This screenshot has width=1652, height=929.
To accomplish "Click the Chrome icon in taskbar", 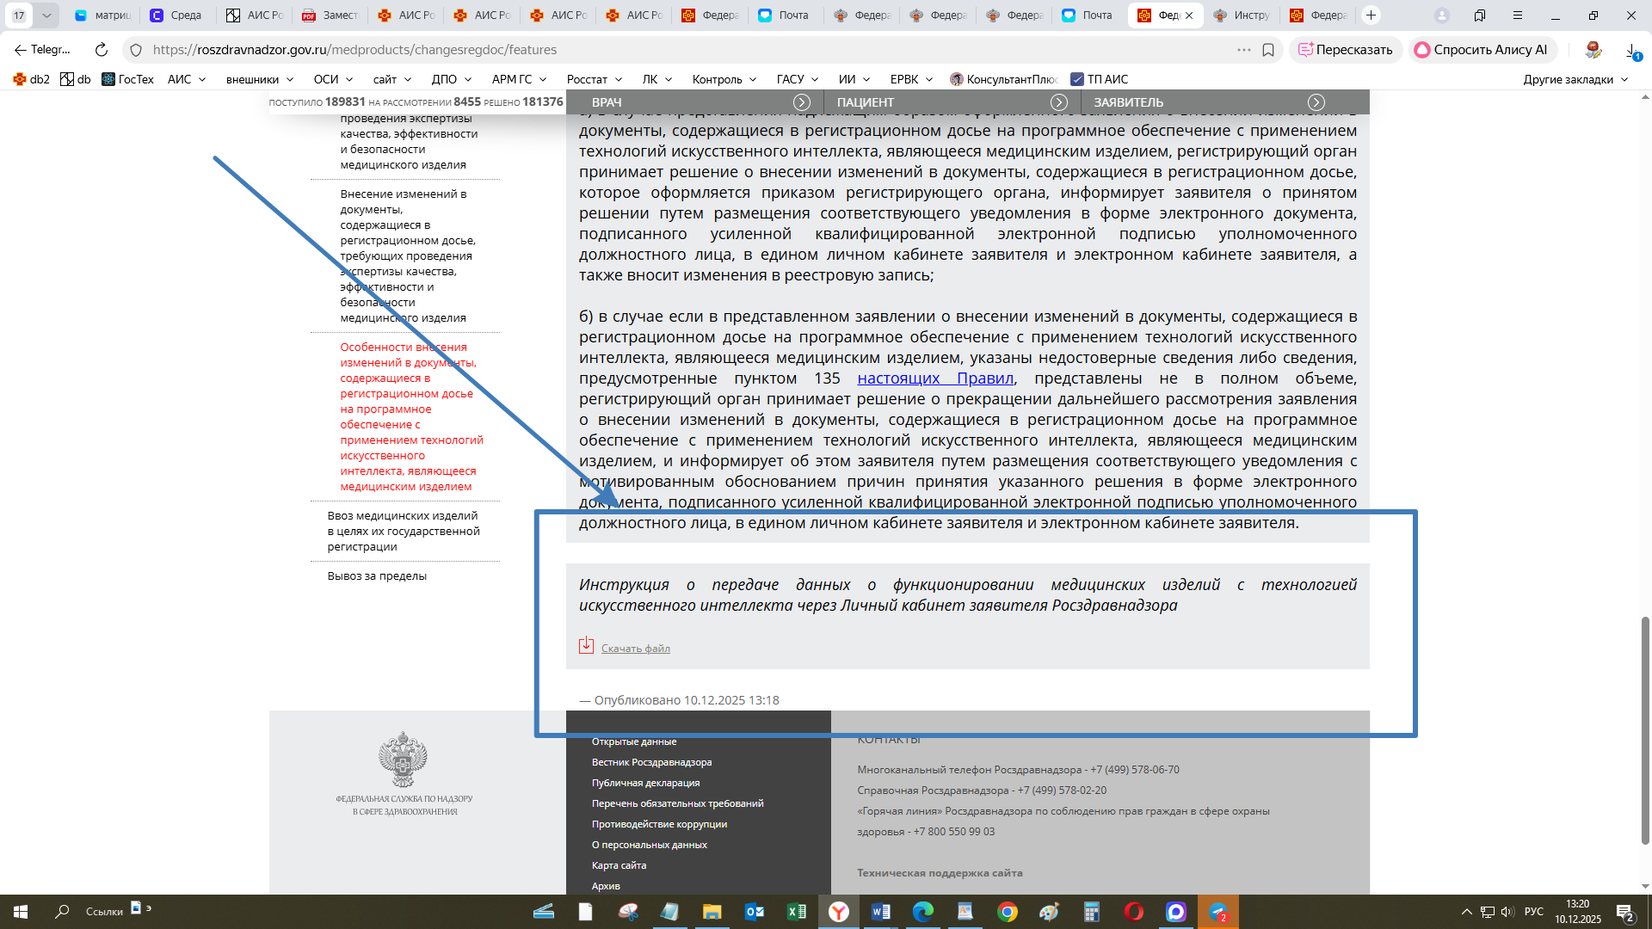I will click(x=1008, y=912).
